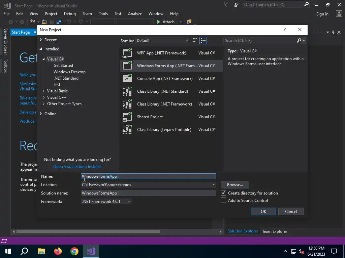Click the project Name input field
Viewport: 345px width, 258px height.
coord(148,176)
